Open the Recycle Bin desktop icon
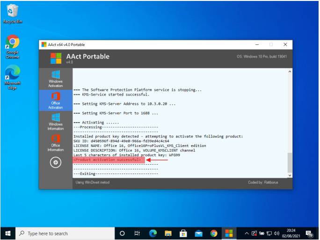Screen dimensions: 320x240 [13, 14]
